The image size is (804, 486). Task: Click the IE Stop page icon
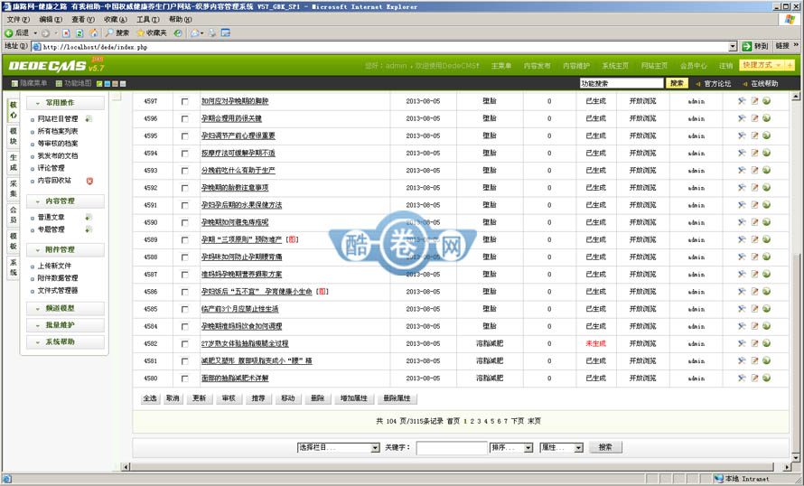(x=66, y=33)
